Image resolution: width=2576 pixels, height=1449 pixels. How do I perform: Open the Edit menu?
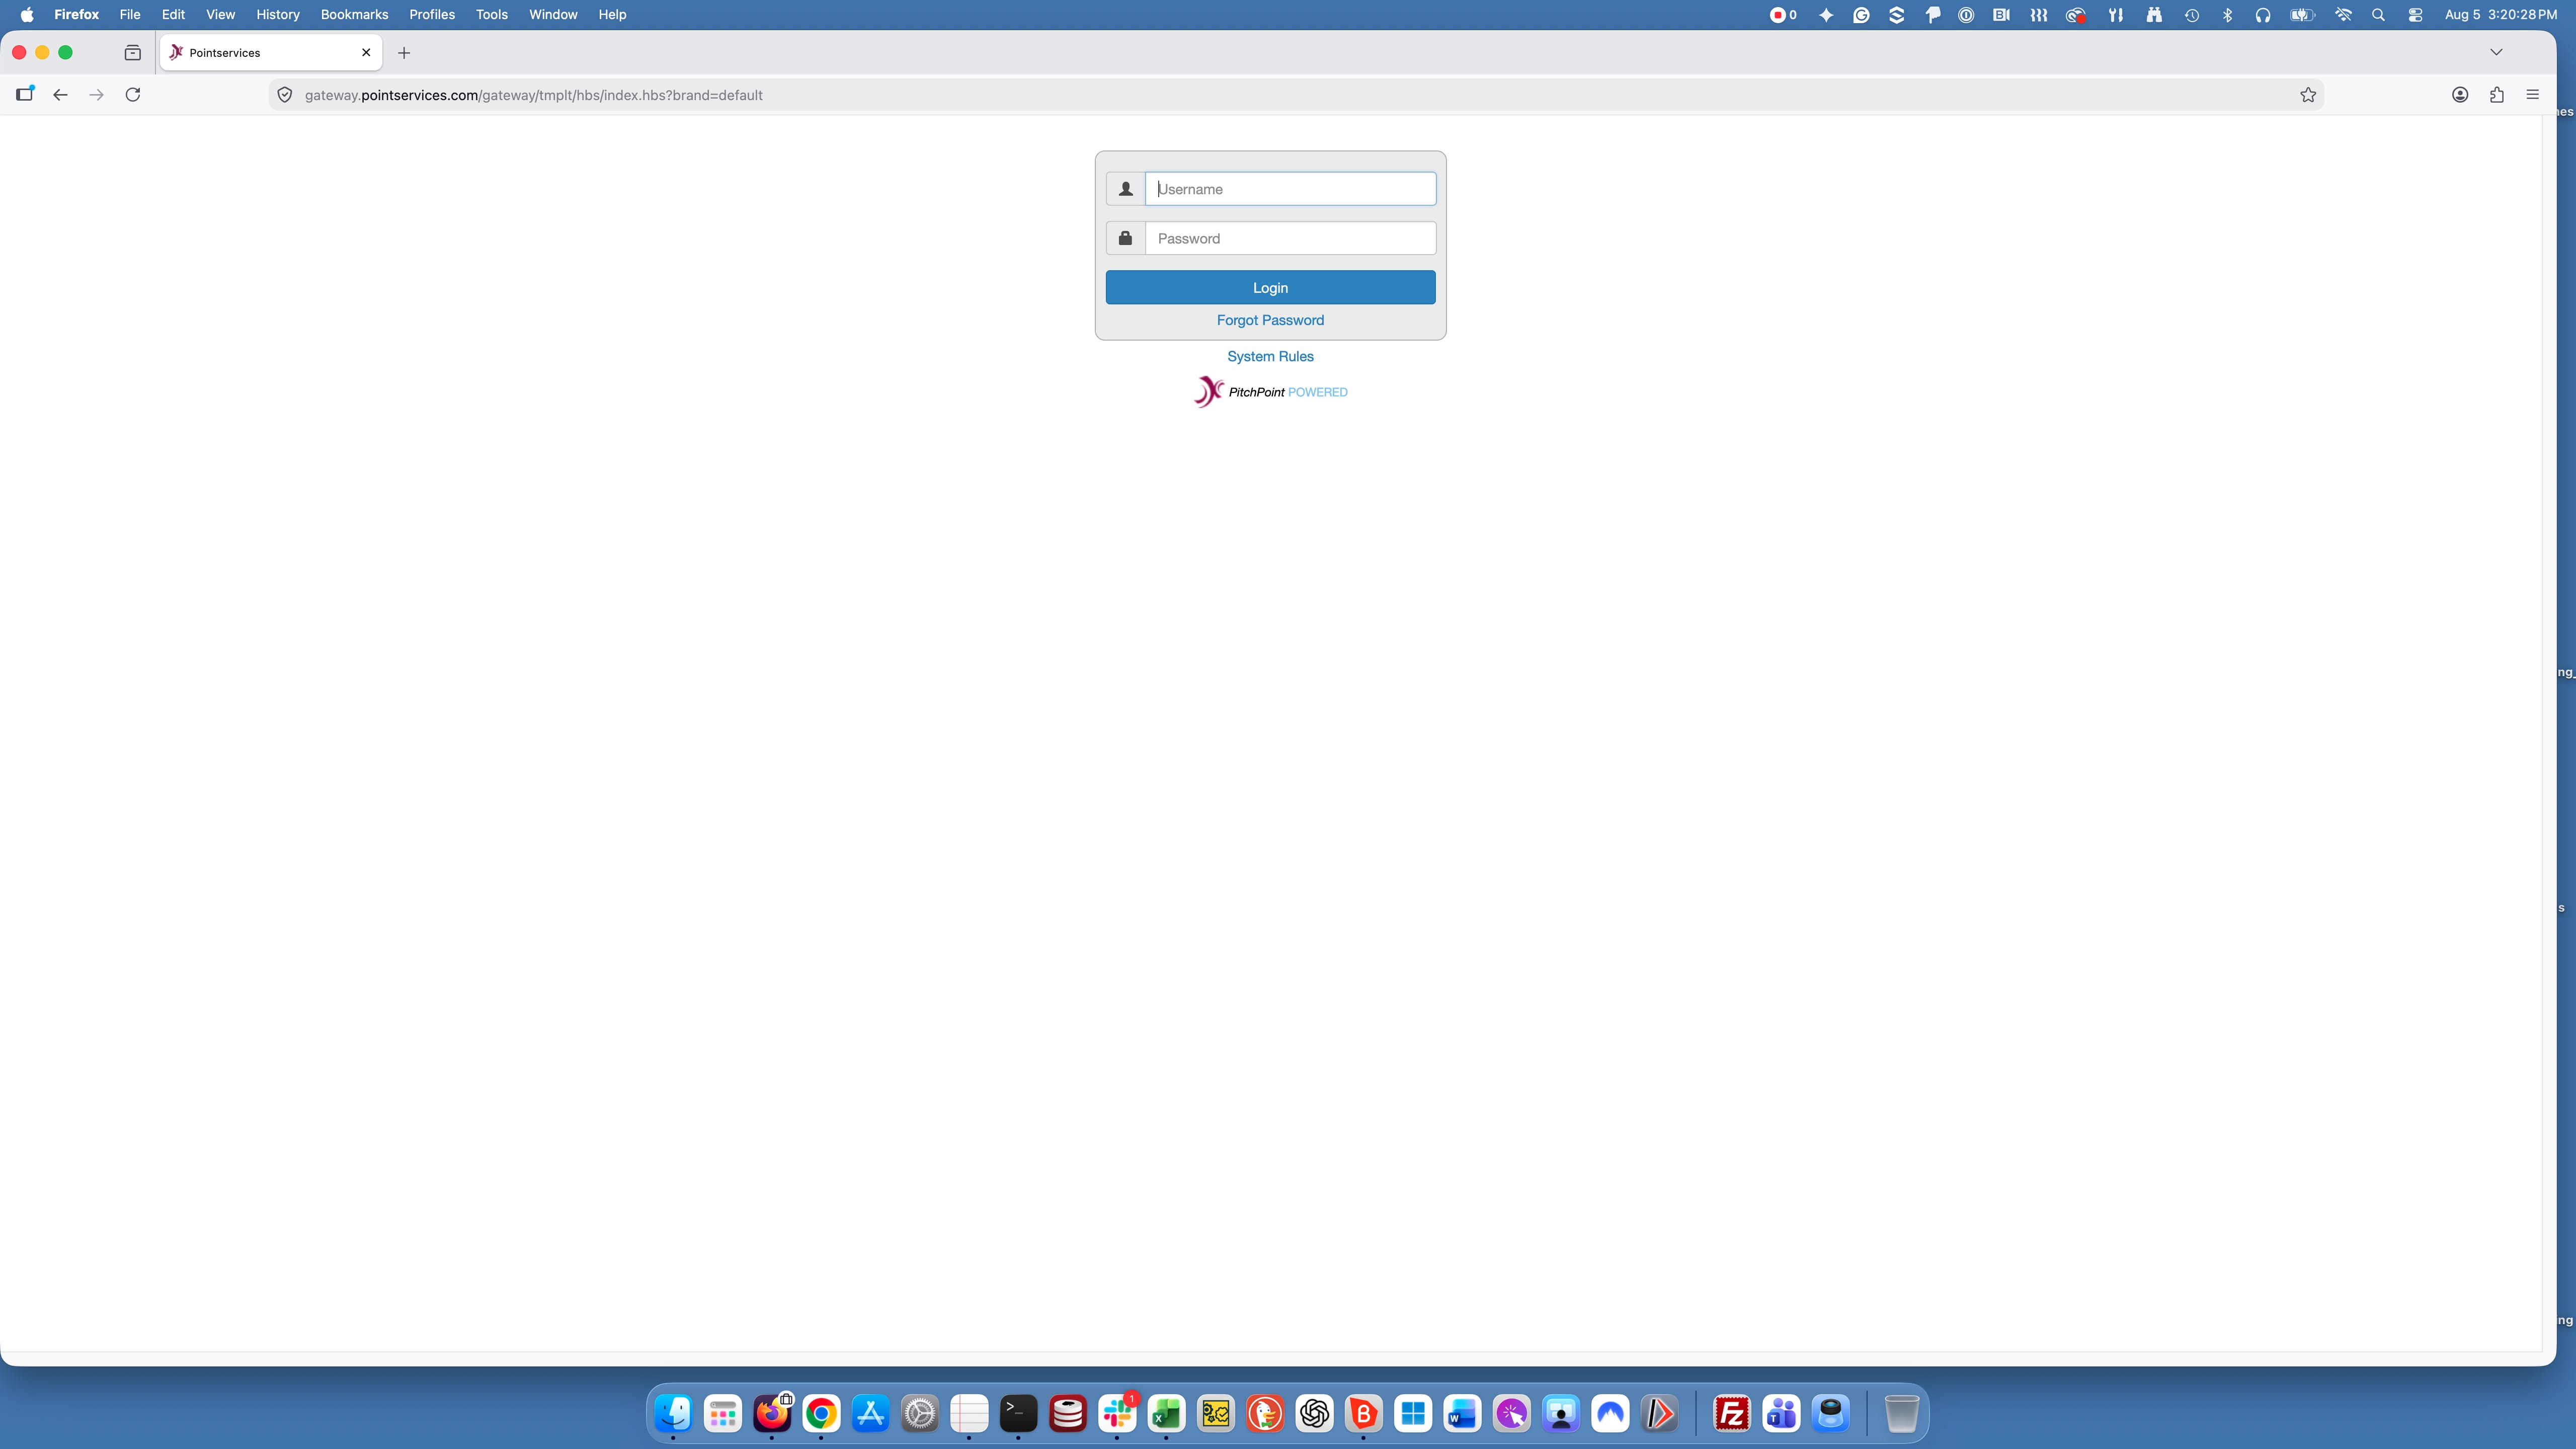(173, 15)
